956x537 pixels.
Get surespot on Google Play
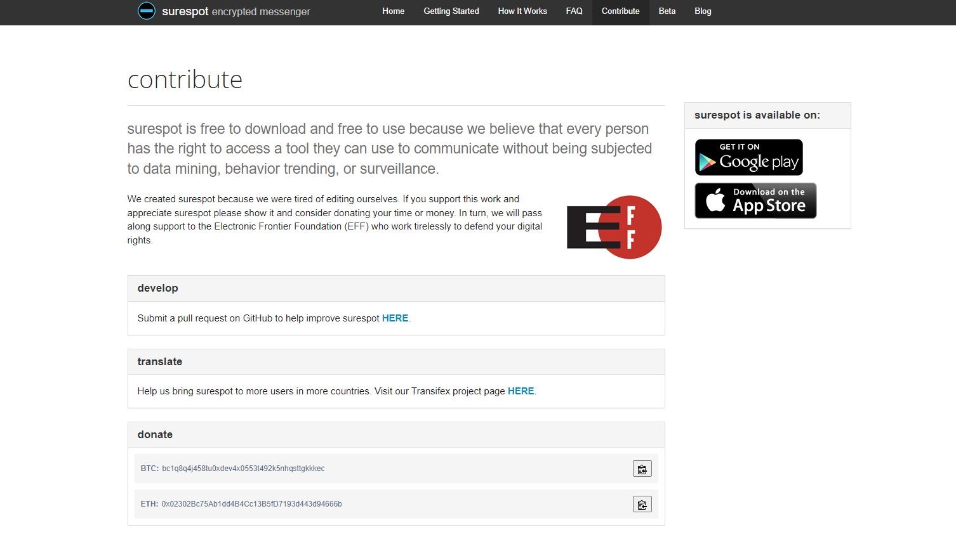pyautogui.click(x=749, y=157)
